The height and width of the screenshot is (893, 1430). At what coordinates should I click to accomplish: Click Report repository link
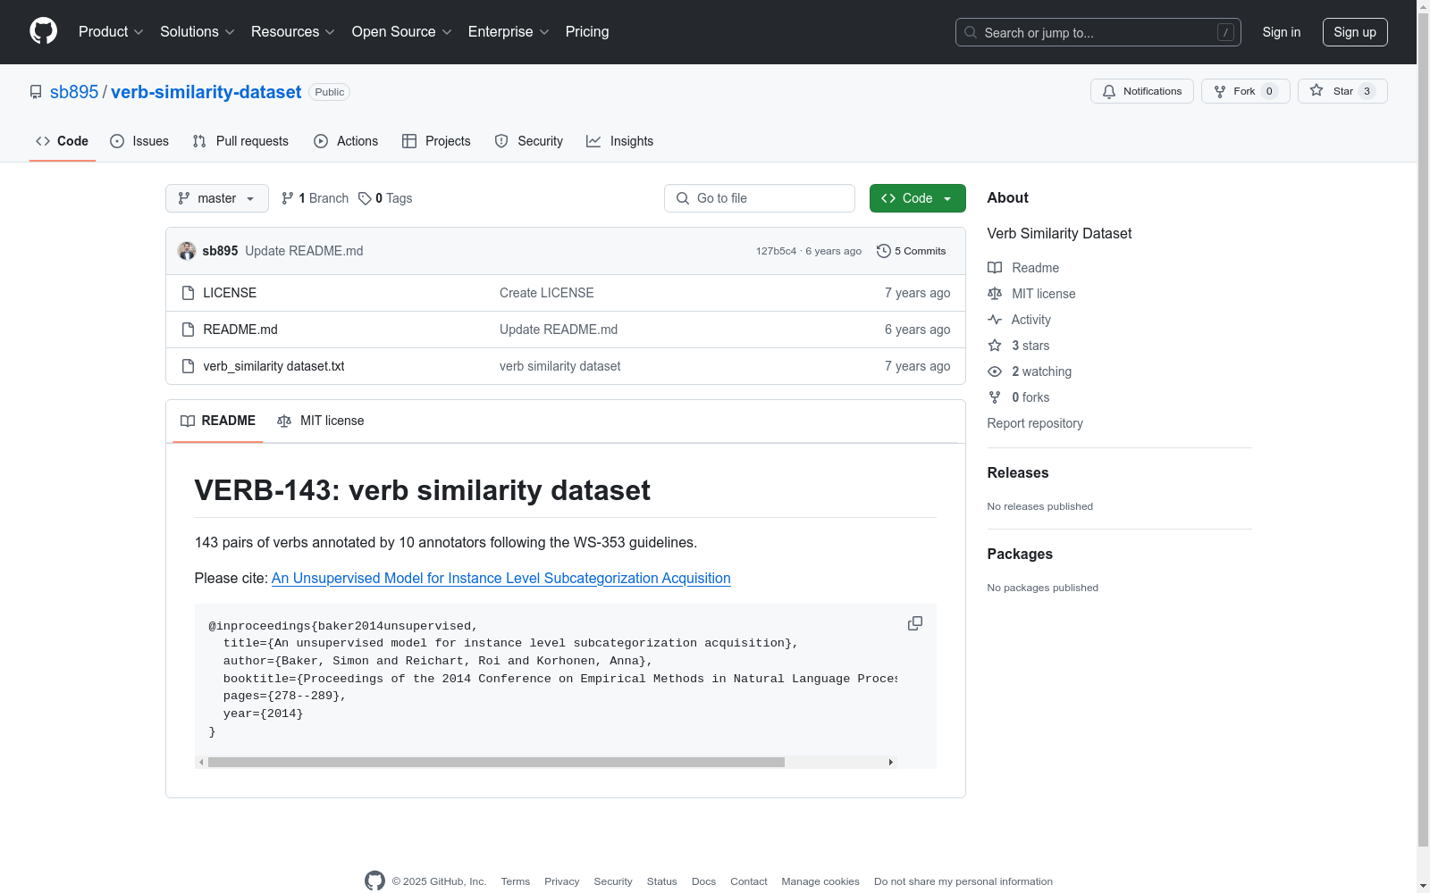[x=1035, y=423]
